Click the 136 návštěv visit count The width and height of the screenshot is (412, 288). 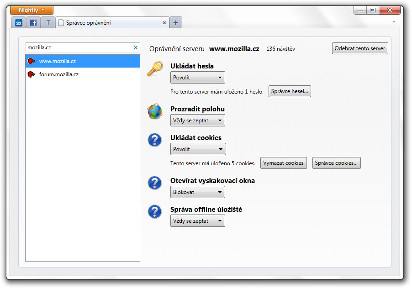280,49
